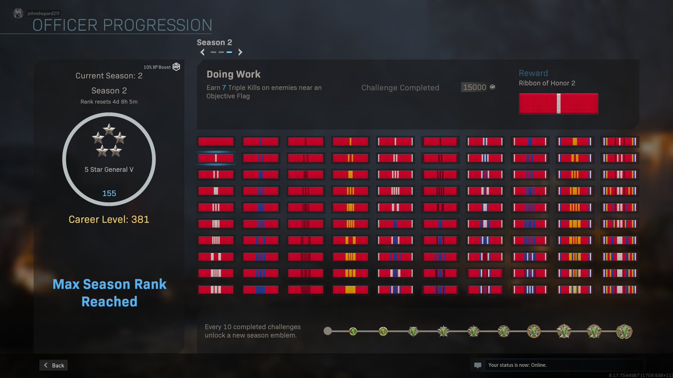Viewport: 673px width, 378px height.
Task: Click the 'Reward' heading
Action: (x=533, y=73)
